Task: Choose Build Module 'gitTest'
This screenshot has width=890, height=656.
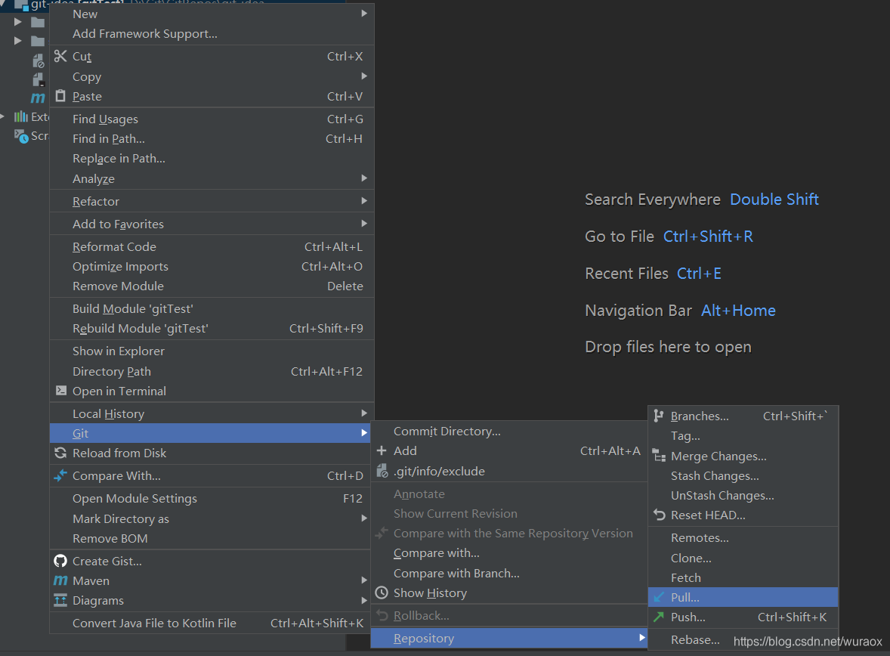Action: click(211, 308)
